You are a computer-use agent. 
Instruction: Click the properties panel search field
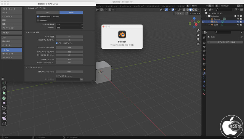(223, 32)
